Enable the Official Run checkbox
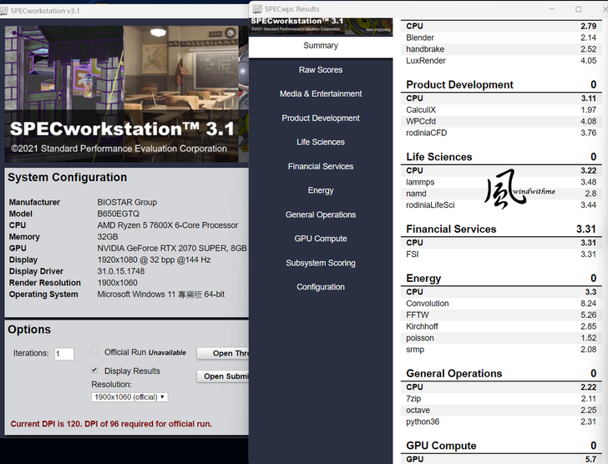 click(94, 352)
